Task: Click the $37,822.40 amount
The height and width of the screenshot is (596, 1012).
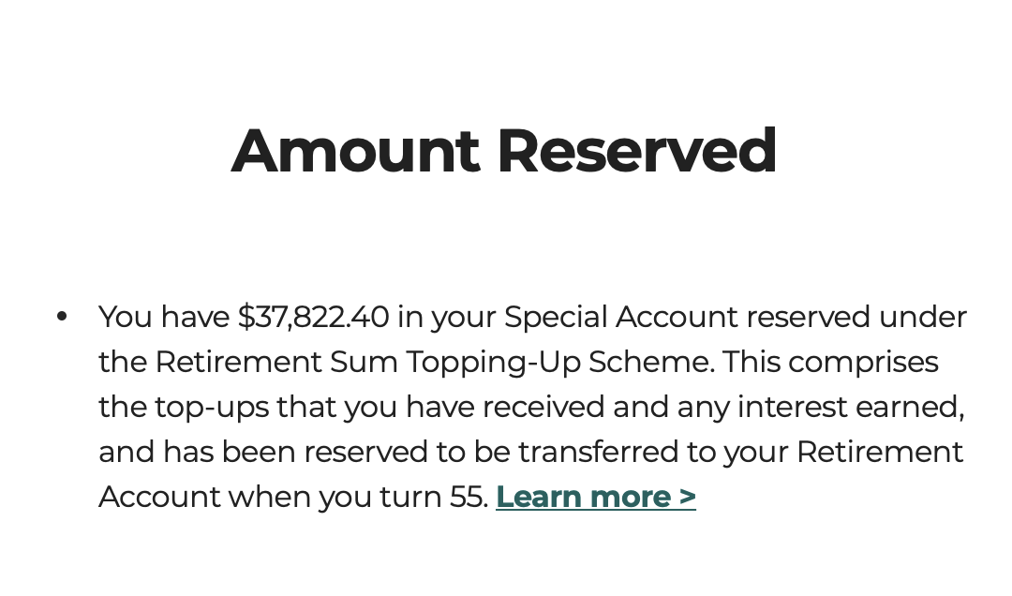Action: (x=313, y=317)
